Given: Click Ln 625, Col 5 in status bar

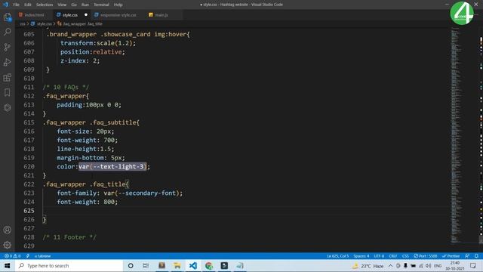Looking at the screenshot, I should pos(337,256).
